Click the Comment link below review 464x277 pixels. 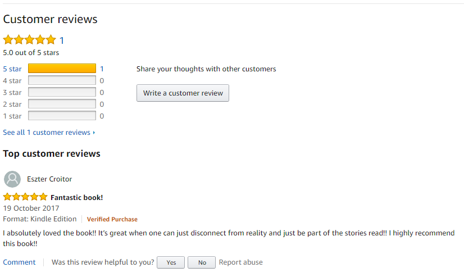[x=19, y=262]
